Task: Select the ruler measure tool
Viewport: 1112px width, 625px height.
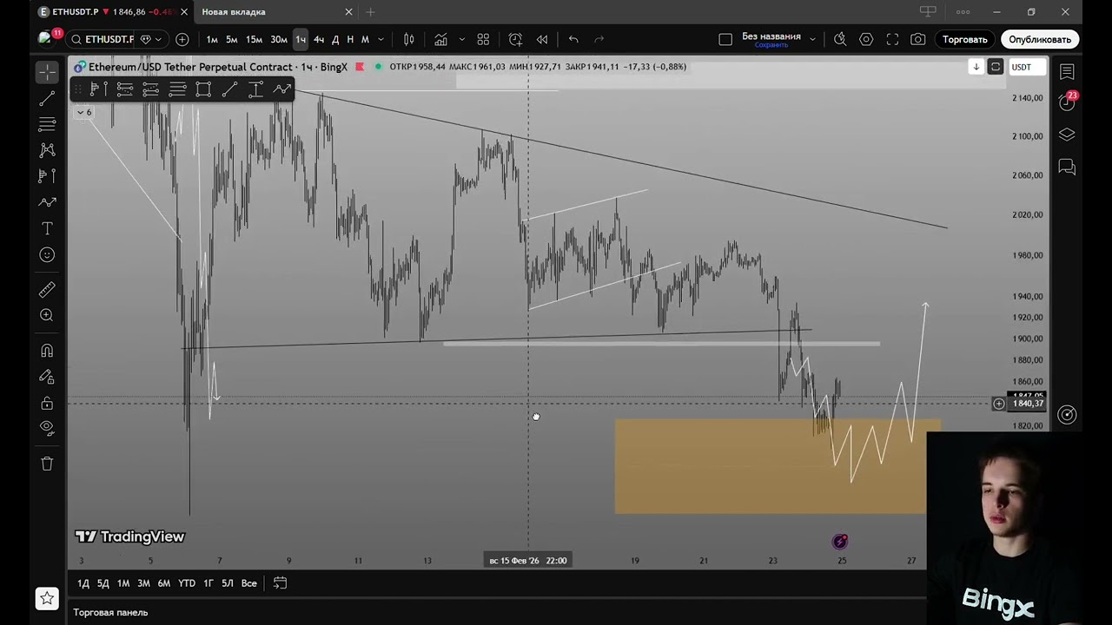Action: coord(47,290)
